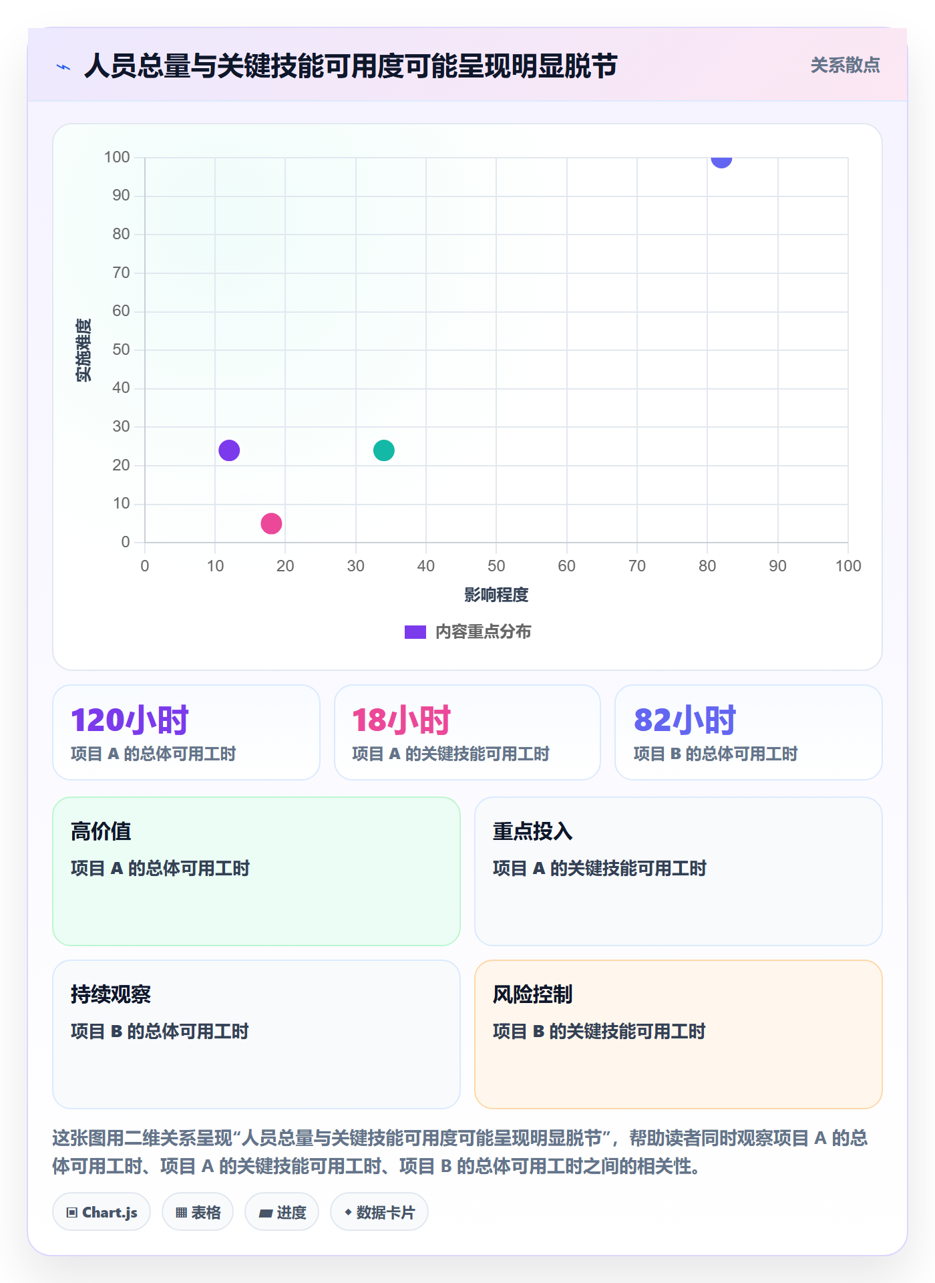The image size is (935, 1283).
Task: Open the 高价值 quadrant card
Action: click(256, 871)
